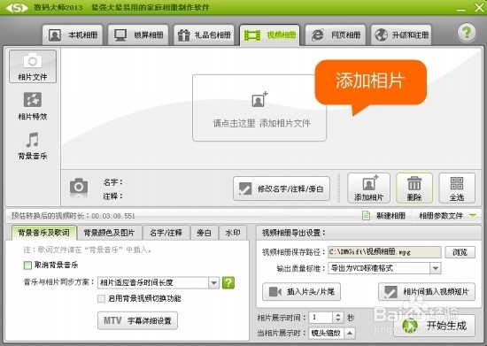This screenshot has height=346, width=487.
Task: Decrease 相片展示时间 with down arrow
Action: pyautogui.click(x=338, y=320)
